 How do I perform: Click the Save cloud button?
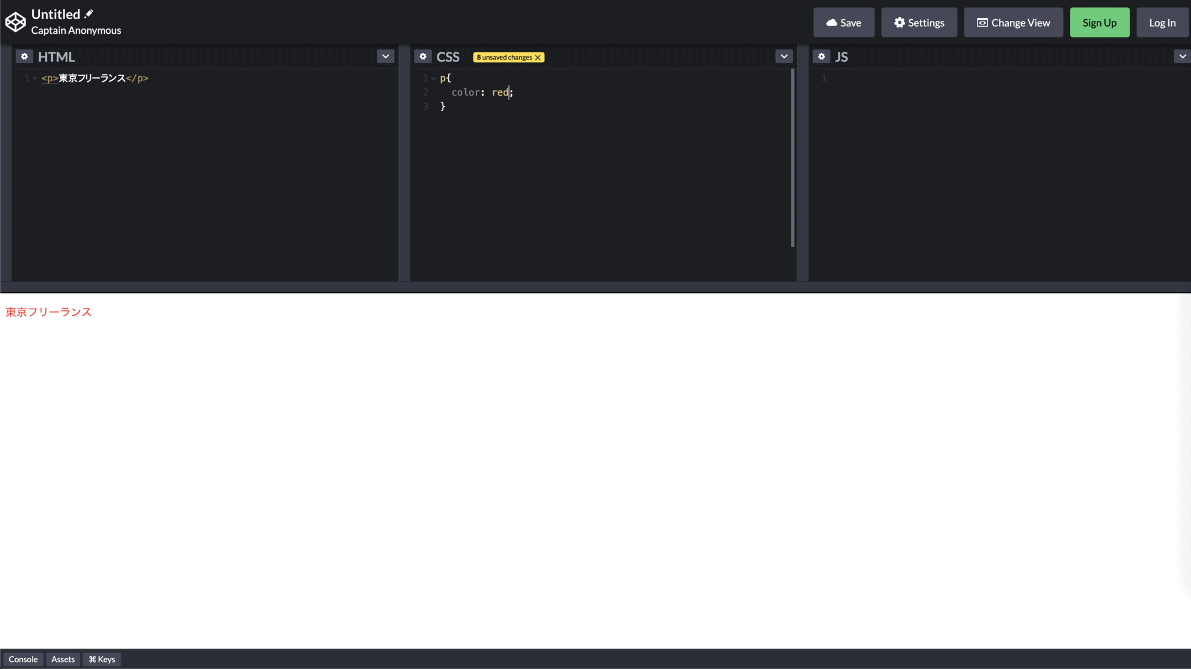click(x=843, y=23)
